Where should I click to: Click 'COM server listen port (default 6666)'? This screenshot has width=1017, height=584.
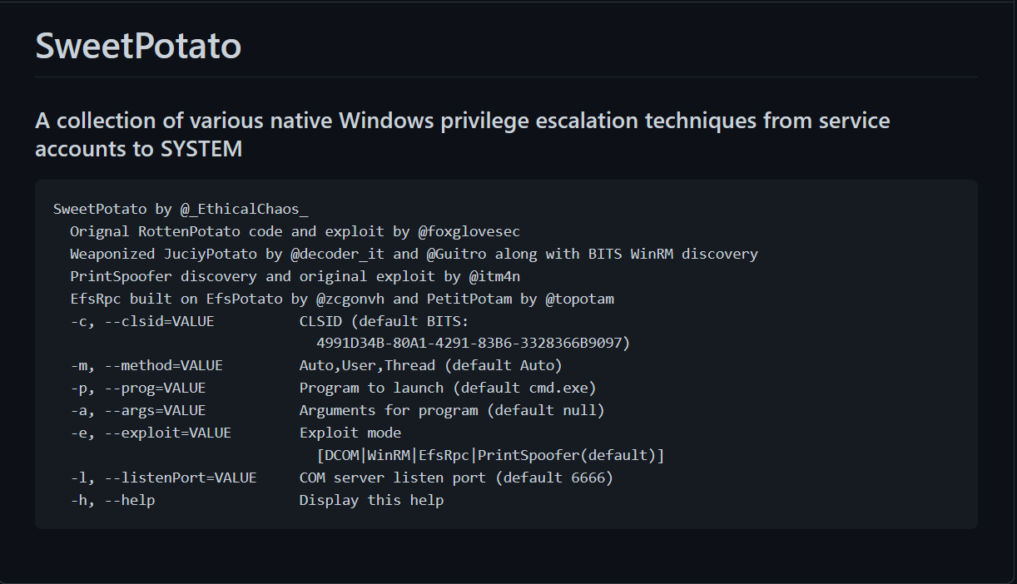click(x=456, y=478)
